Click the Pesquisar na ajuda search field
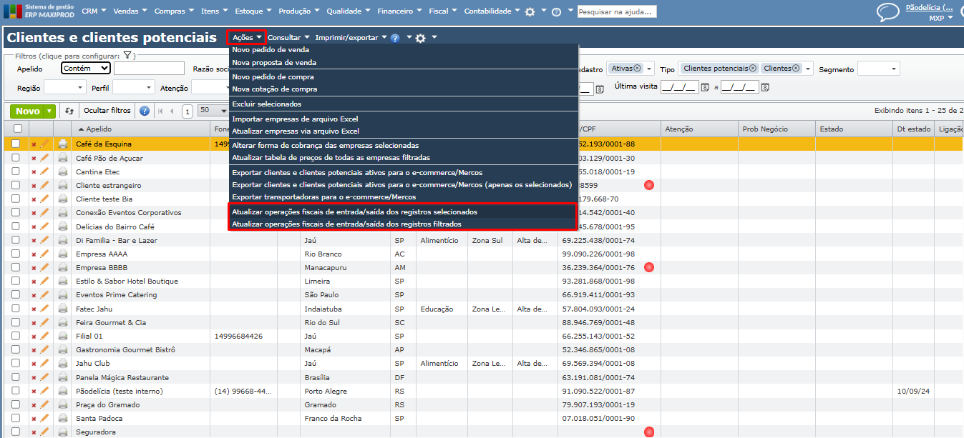964x438 pixels. pos(616,11)
